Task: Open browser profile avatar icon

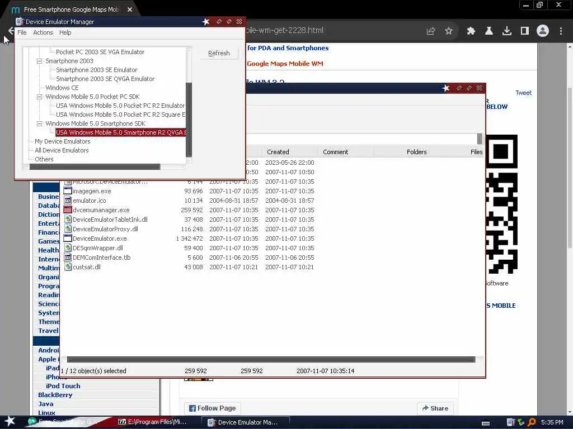Action: (543, 31)
